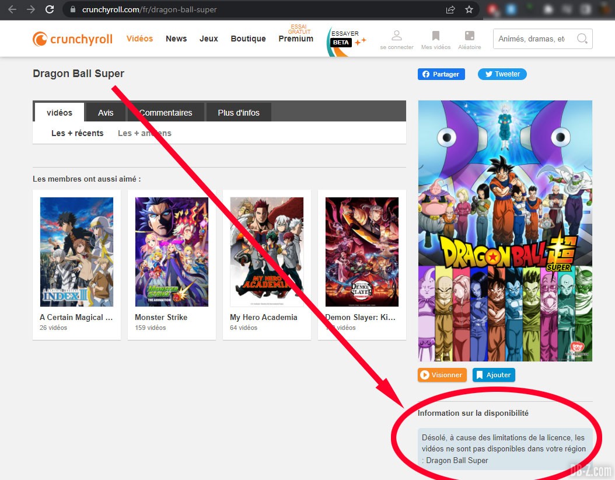
Task: Open the Premium free trial link
Action: click(x=296, y=34)
